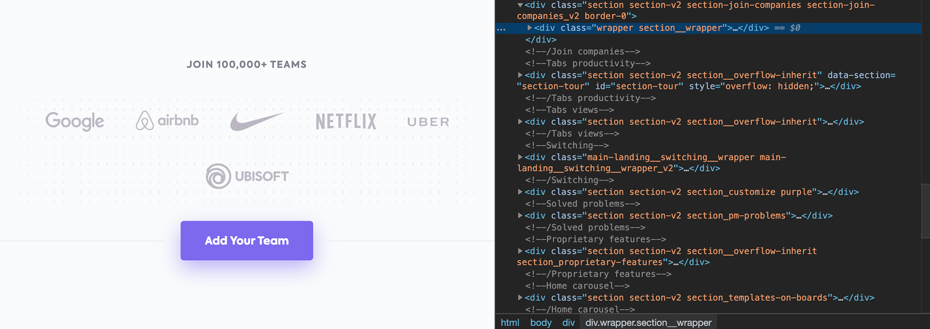Expand the div after Tabs views comment

tap(520, 122)
